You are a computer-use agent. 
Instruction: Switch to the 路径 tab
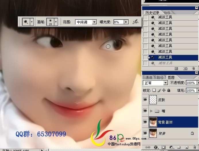(160, 77)
